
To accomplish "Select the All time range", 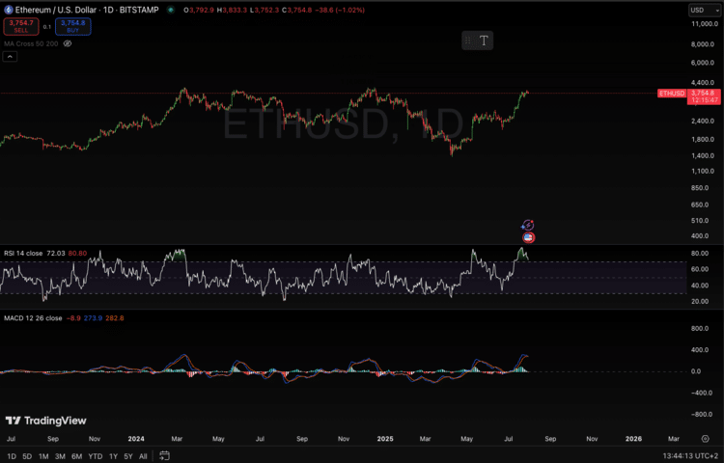I will coord(143,456).
